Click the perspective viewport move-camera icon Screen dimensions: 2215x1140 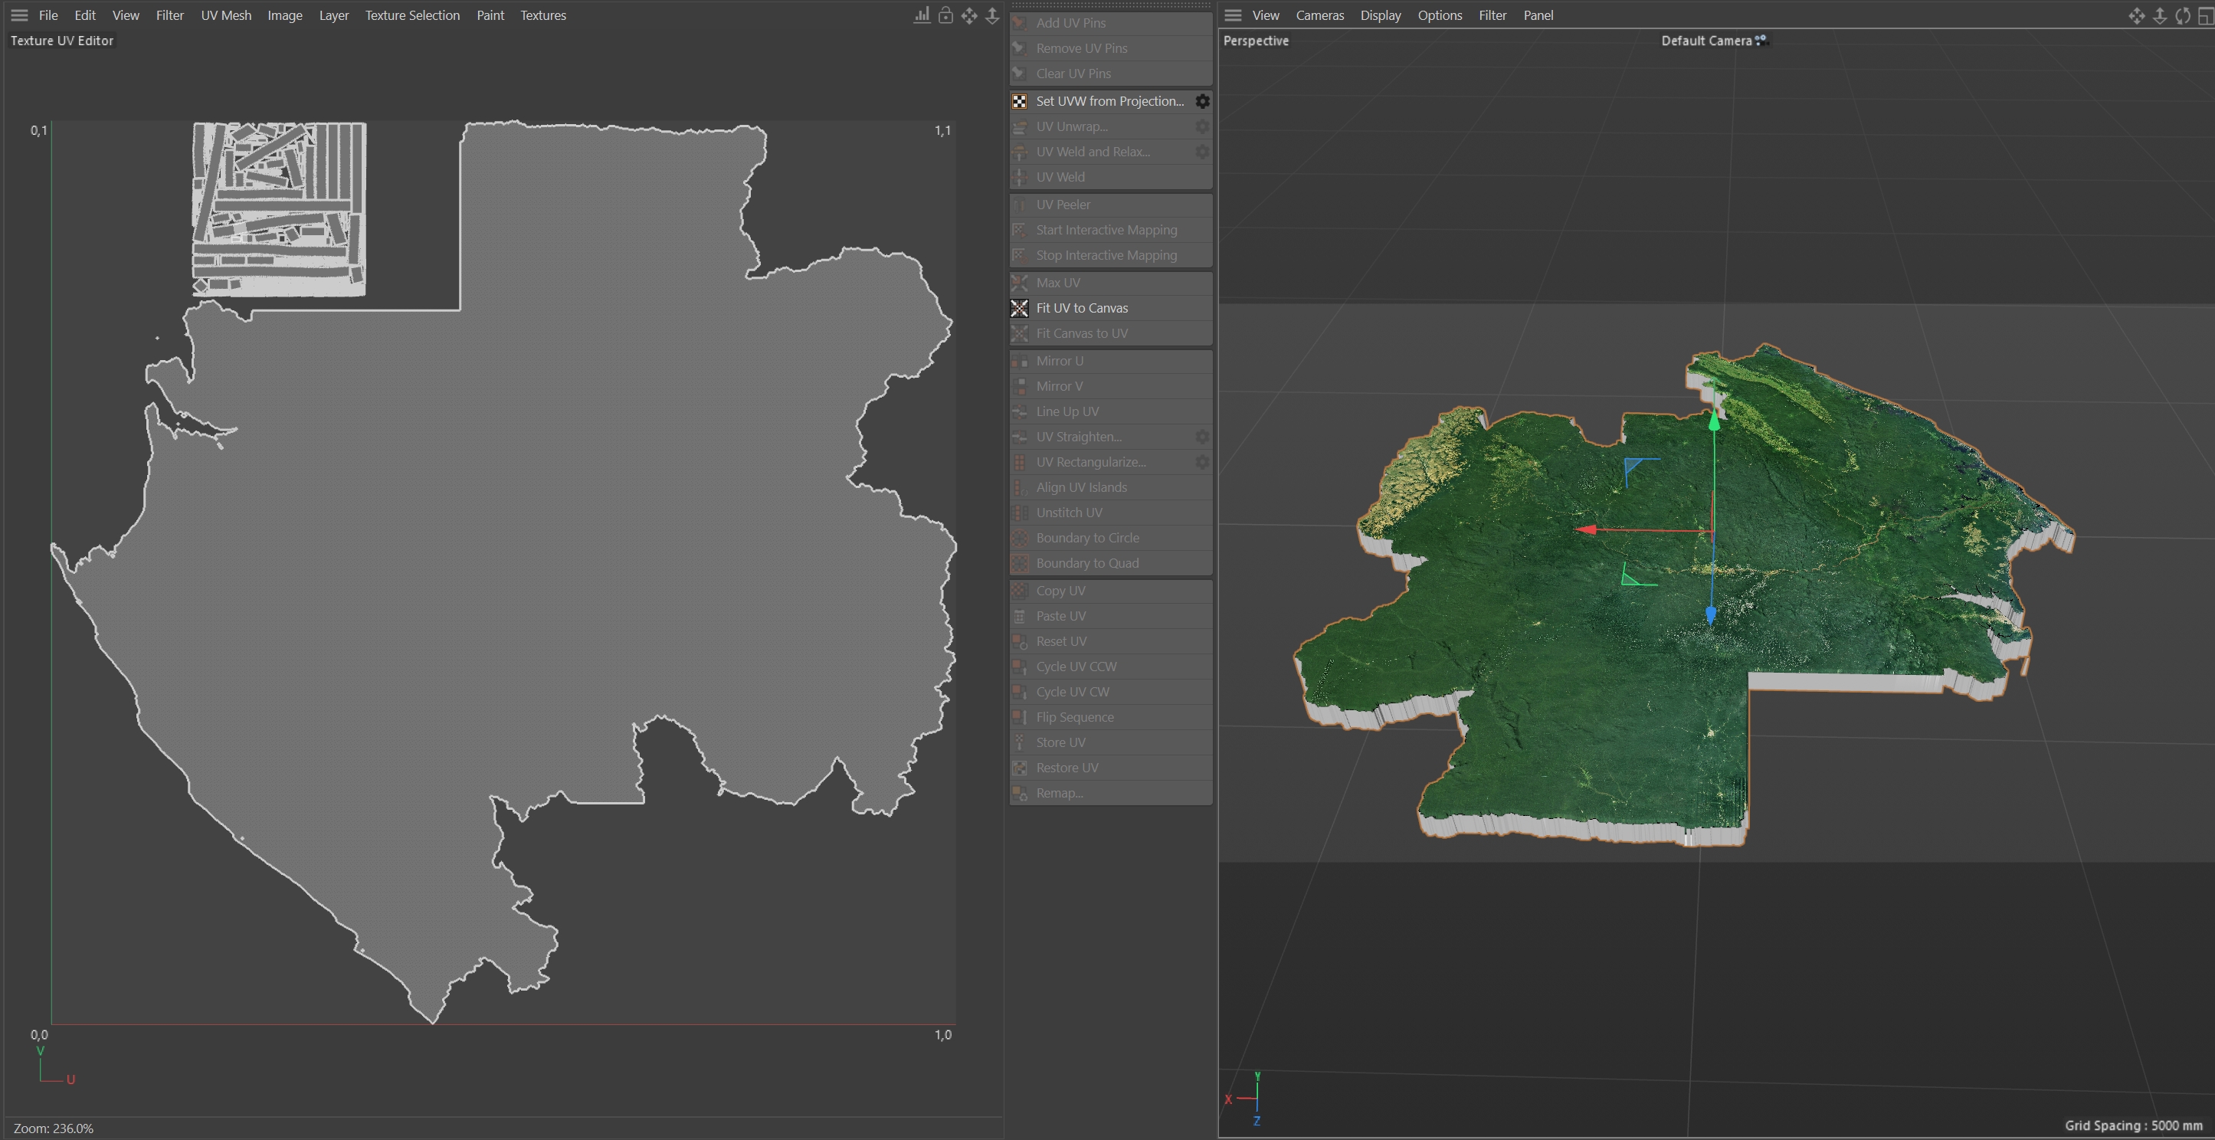2136,15
